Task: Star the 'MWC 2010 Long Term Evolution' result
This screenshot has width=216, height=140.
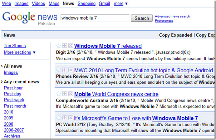Action: pyautogui.click(x=59, y=70)
